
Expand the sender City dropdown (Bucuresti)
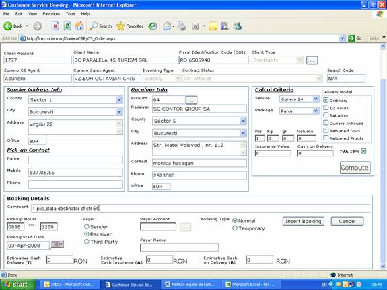119,111
